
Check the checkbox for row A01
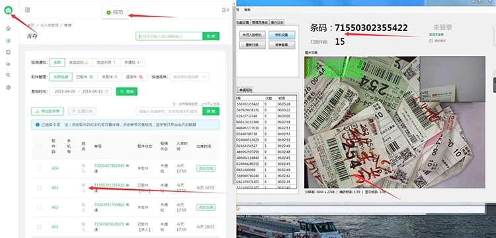[x=39, y=227]
